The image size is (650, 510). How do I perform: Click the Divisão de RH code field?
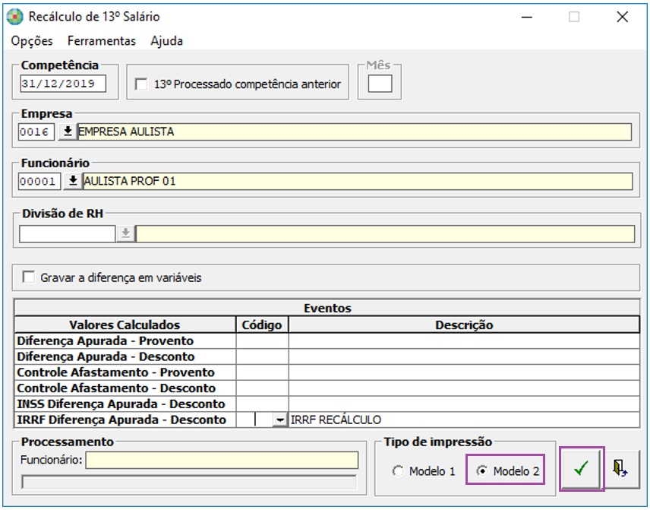click(67, 233)
